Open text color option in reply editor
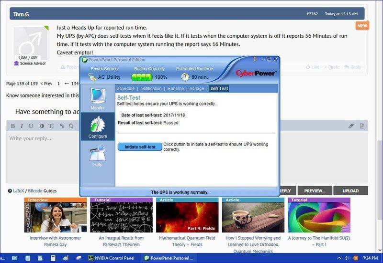Screen dimensions: 383x263 tap(42, 126)
